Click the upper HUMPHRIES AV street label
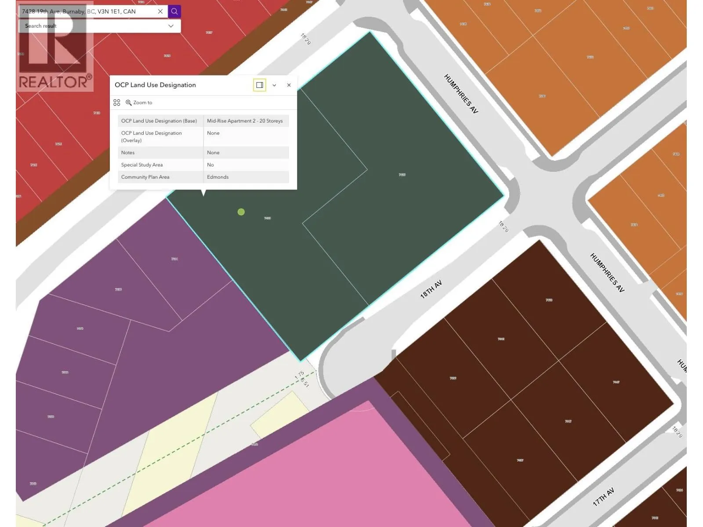This screenshot has height=527, width=703. 460,94
